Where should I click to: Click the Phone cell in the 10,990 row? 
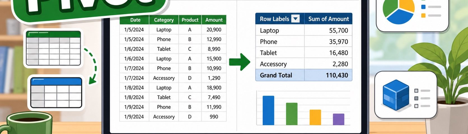point(164,68)
